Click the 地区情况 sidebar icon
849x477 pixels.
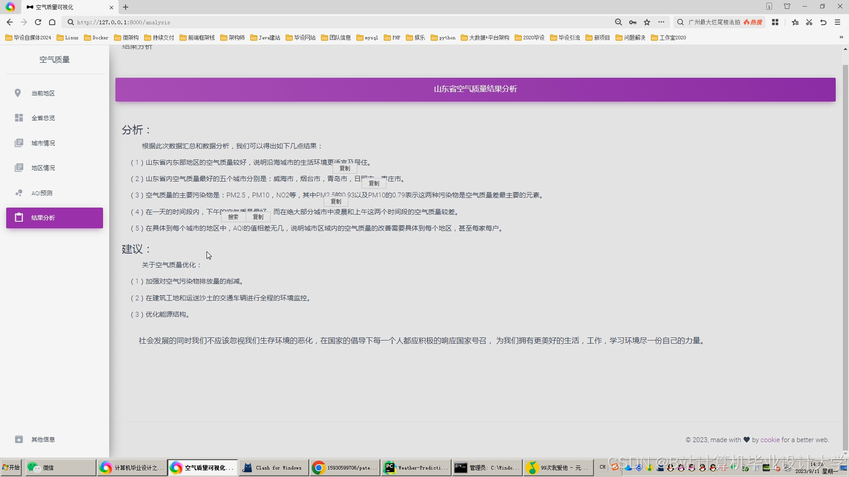(x=19, y=168)
